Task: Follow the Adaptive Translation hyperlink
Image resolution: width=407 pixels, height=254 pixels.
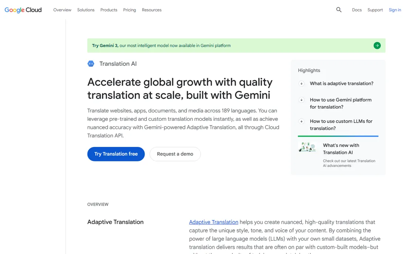Action: pos(213,222)
